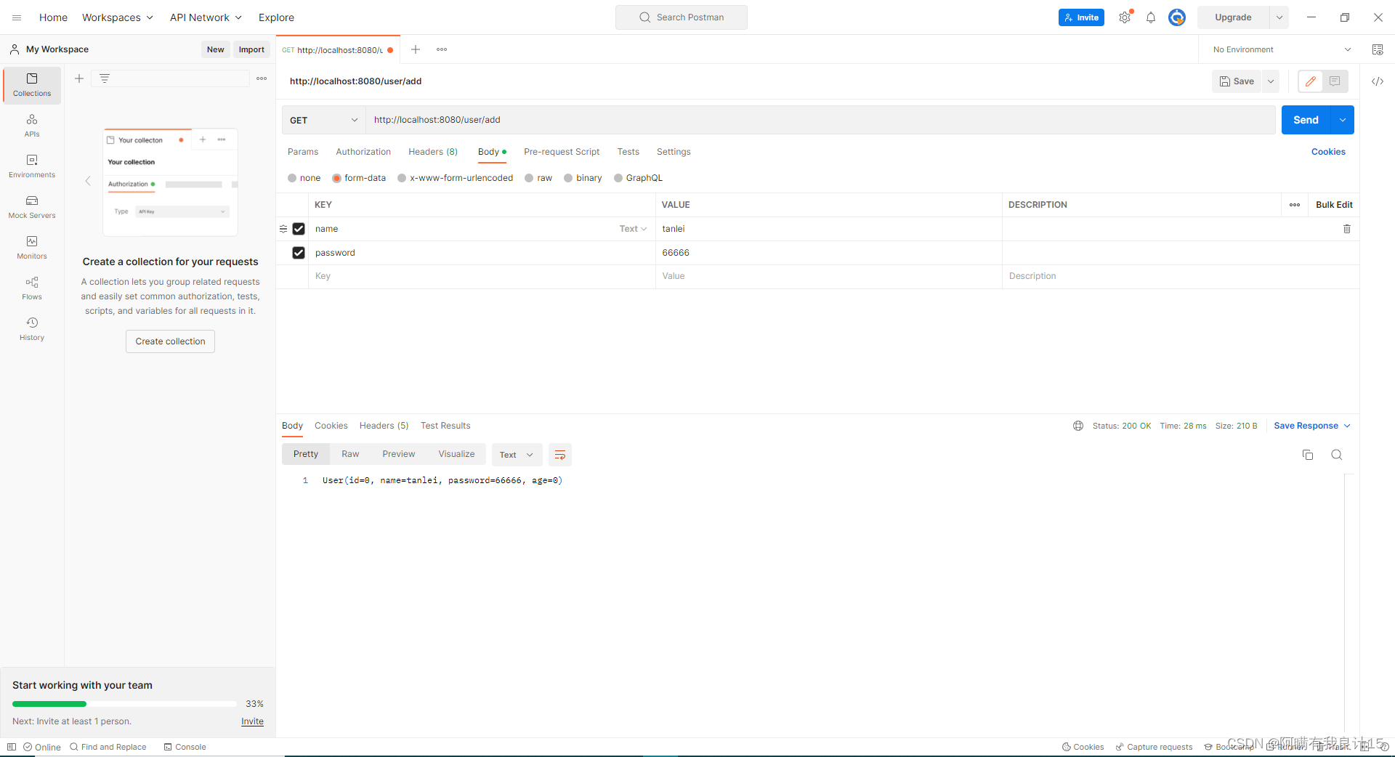The width and height of the screenshot is (1395, 757).
Task: Open the Send options arrow
Action: [x=1343, y=120]
